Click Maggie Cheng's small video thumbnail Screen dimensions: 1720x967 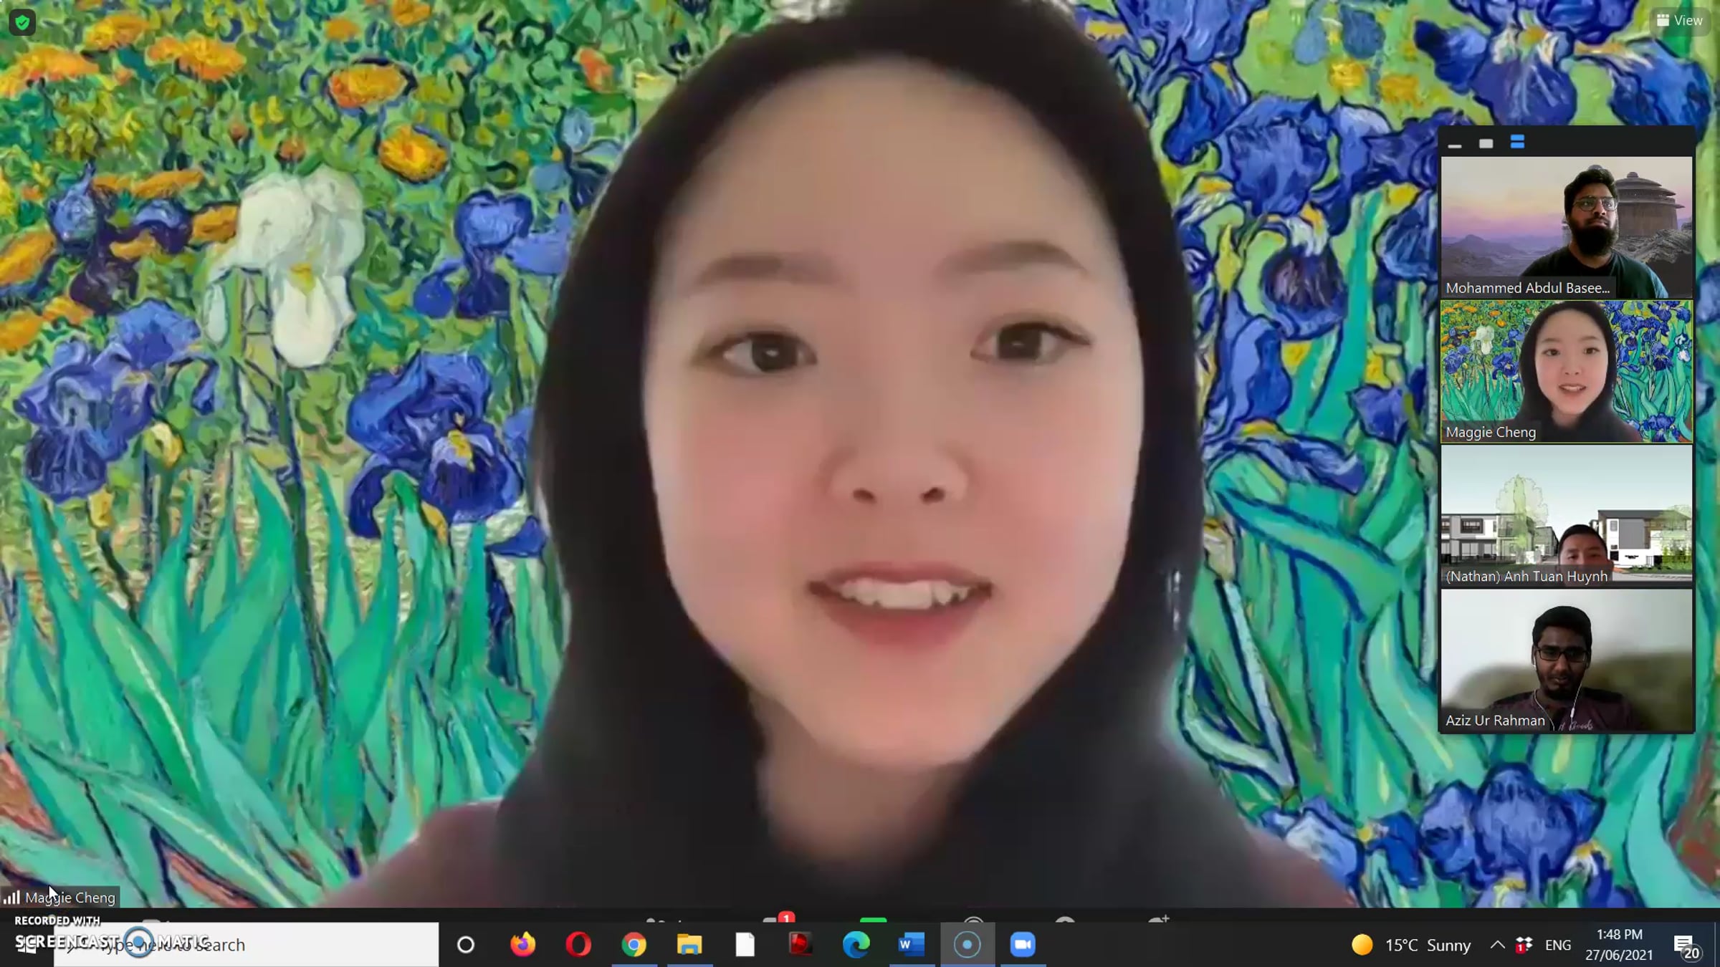(x=1567, y=371)
